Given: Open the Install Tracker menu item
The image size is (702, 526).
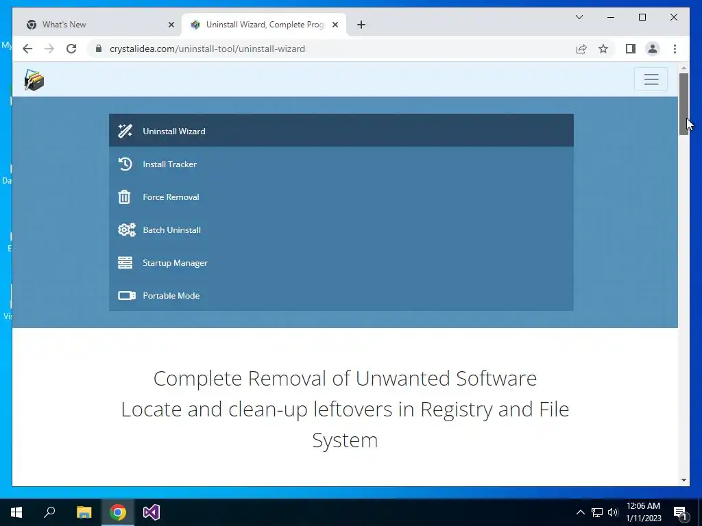Looking at the screenshot, I should (x=341, y=164).
